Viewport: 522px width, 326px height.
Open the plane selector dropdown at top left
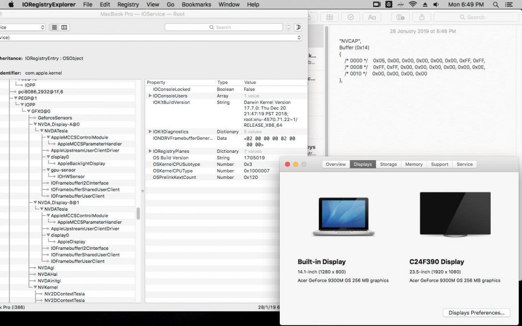click(x=22, y=27)
